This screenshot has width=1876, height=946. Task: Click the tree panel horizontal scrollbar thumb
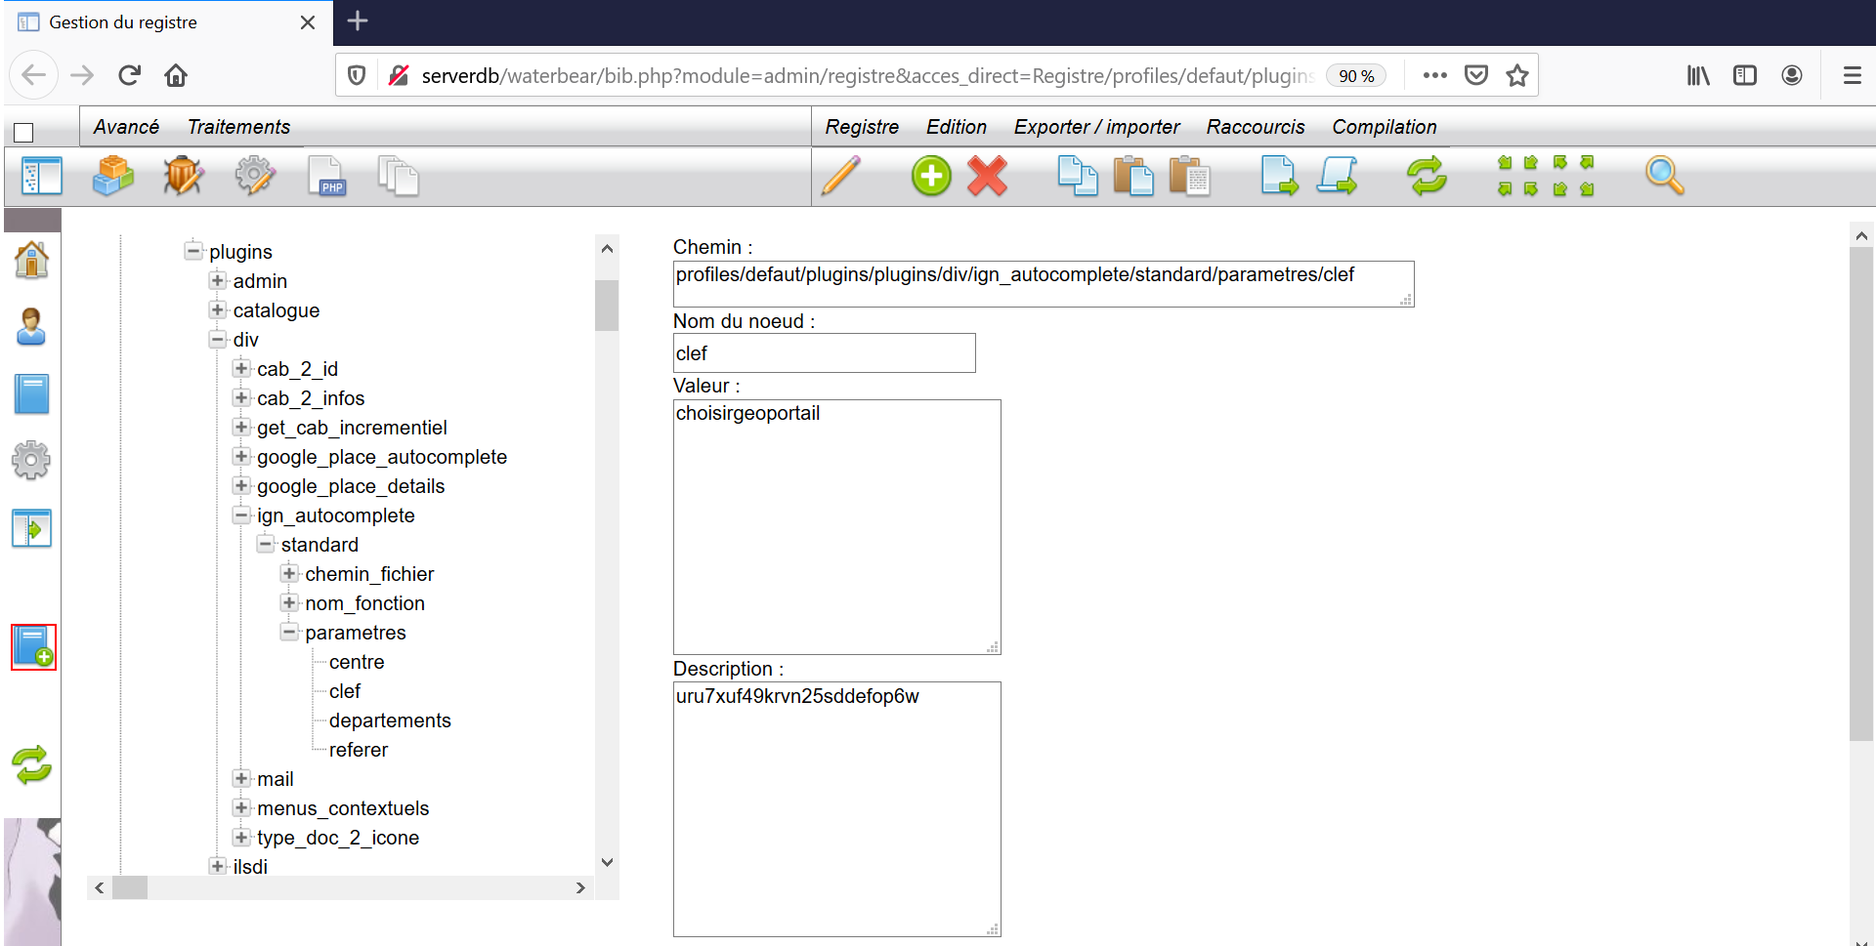point(130,887)
